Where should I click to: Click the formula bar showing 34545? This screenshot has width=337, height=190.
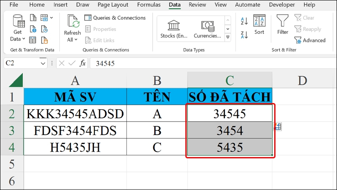point(213,63)
